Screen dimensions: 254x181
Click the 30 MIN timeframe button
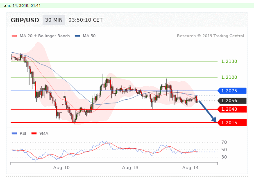click(54, 20)
